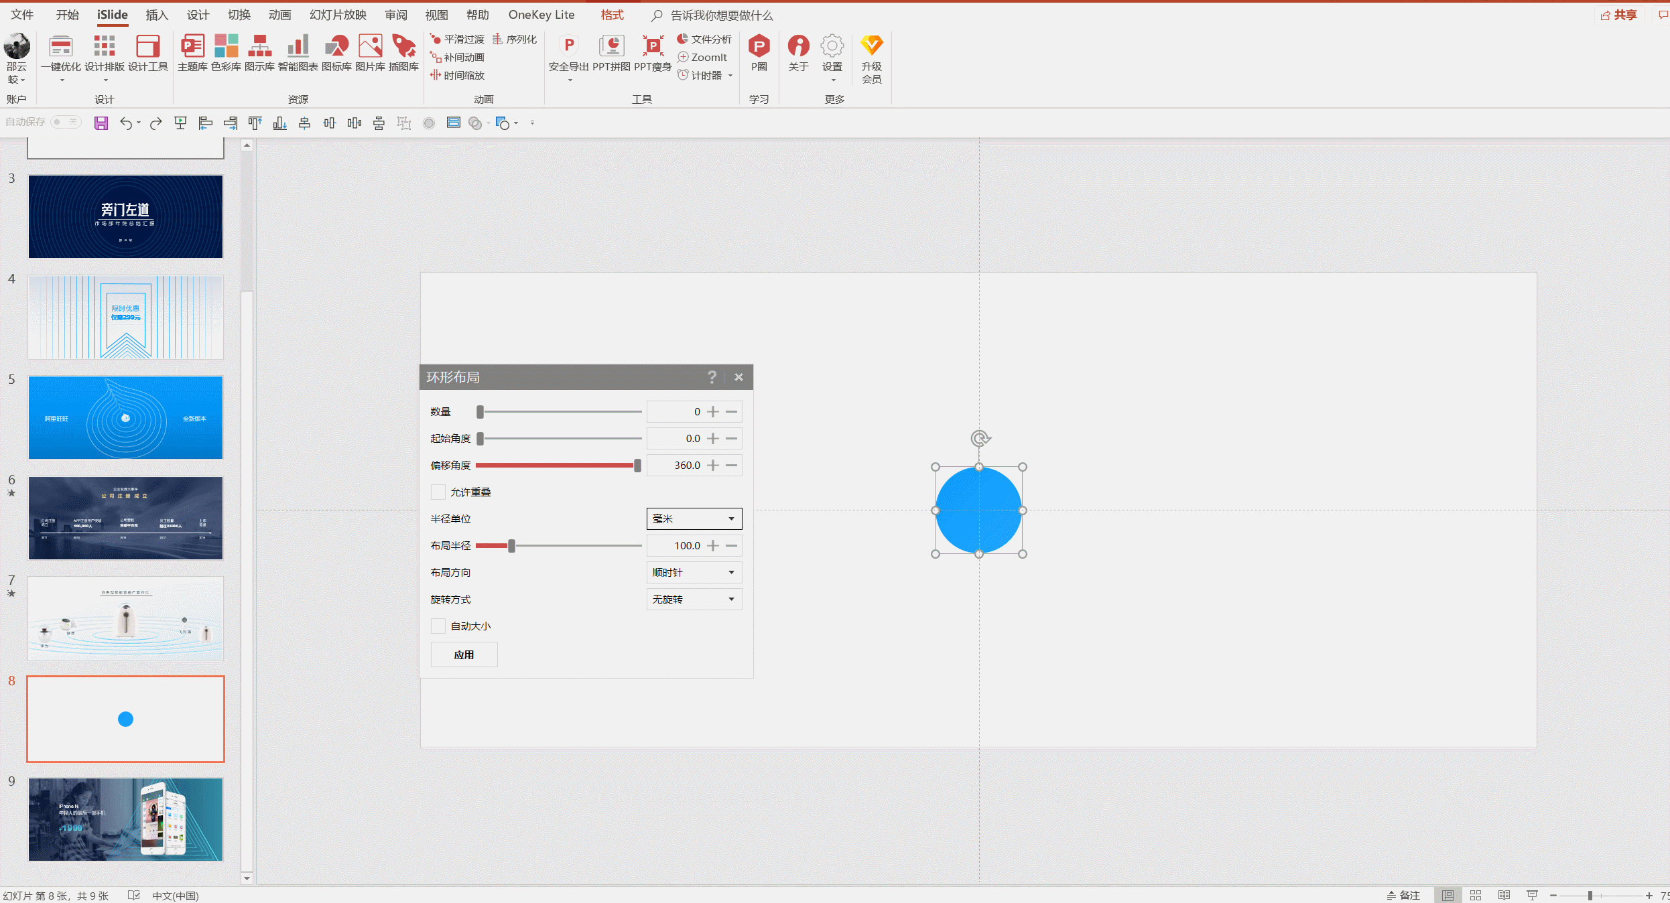Check the 自动大小 checkbox

point(438,626)
